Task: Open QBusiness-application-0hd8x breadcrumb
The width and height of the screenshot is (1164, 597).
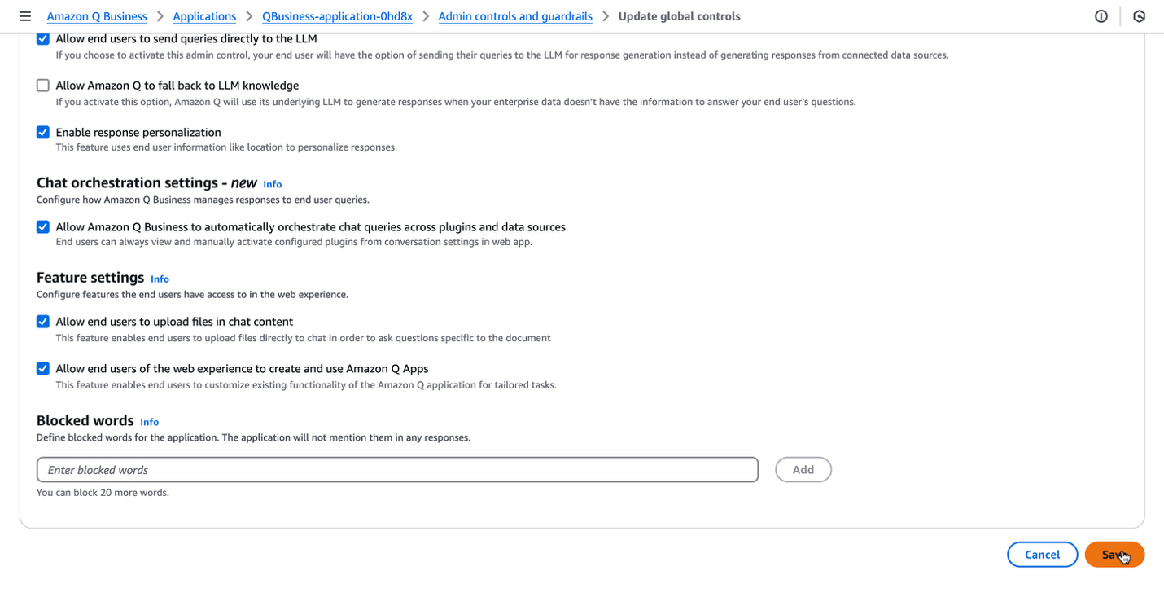Action: (337, 16)
